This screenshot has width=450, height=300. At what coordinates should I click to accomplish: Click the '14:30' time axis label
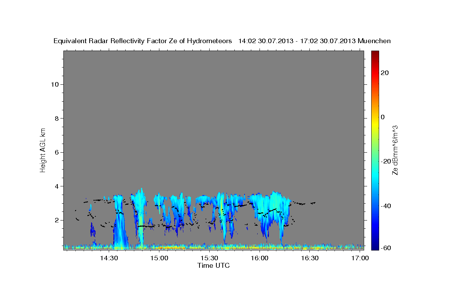(109, 258)
